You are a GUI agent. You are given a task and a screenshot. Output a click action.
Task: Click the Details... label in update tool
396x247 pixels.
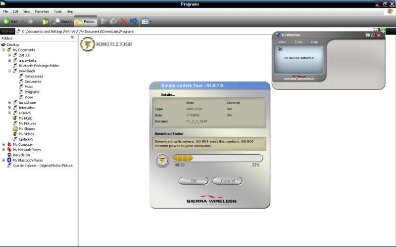[x=168, y=95]
